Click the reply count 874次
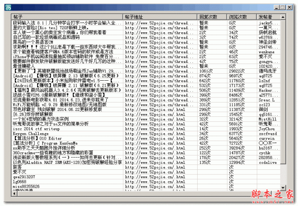 tap(205, 76)
